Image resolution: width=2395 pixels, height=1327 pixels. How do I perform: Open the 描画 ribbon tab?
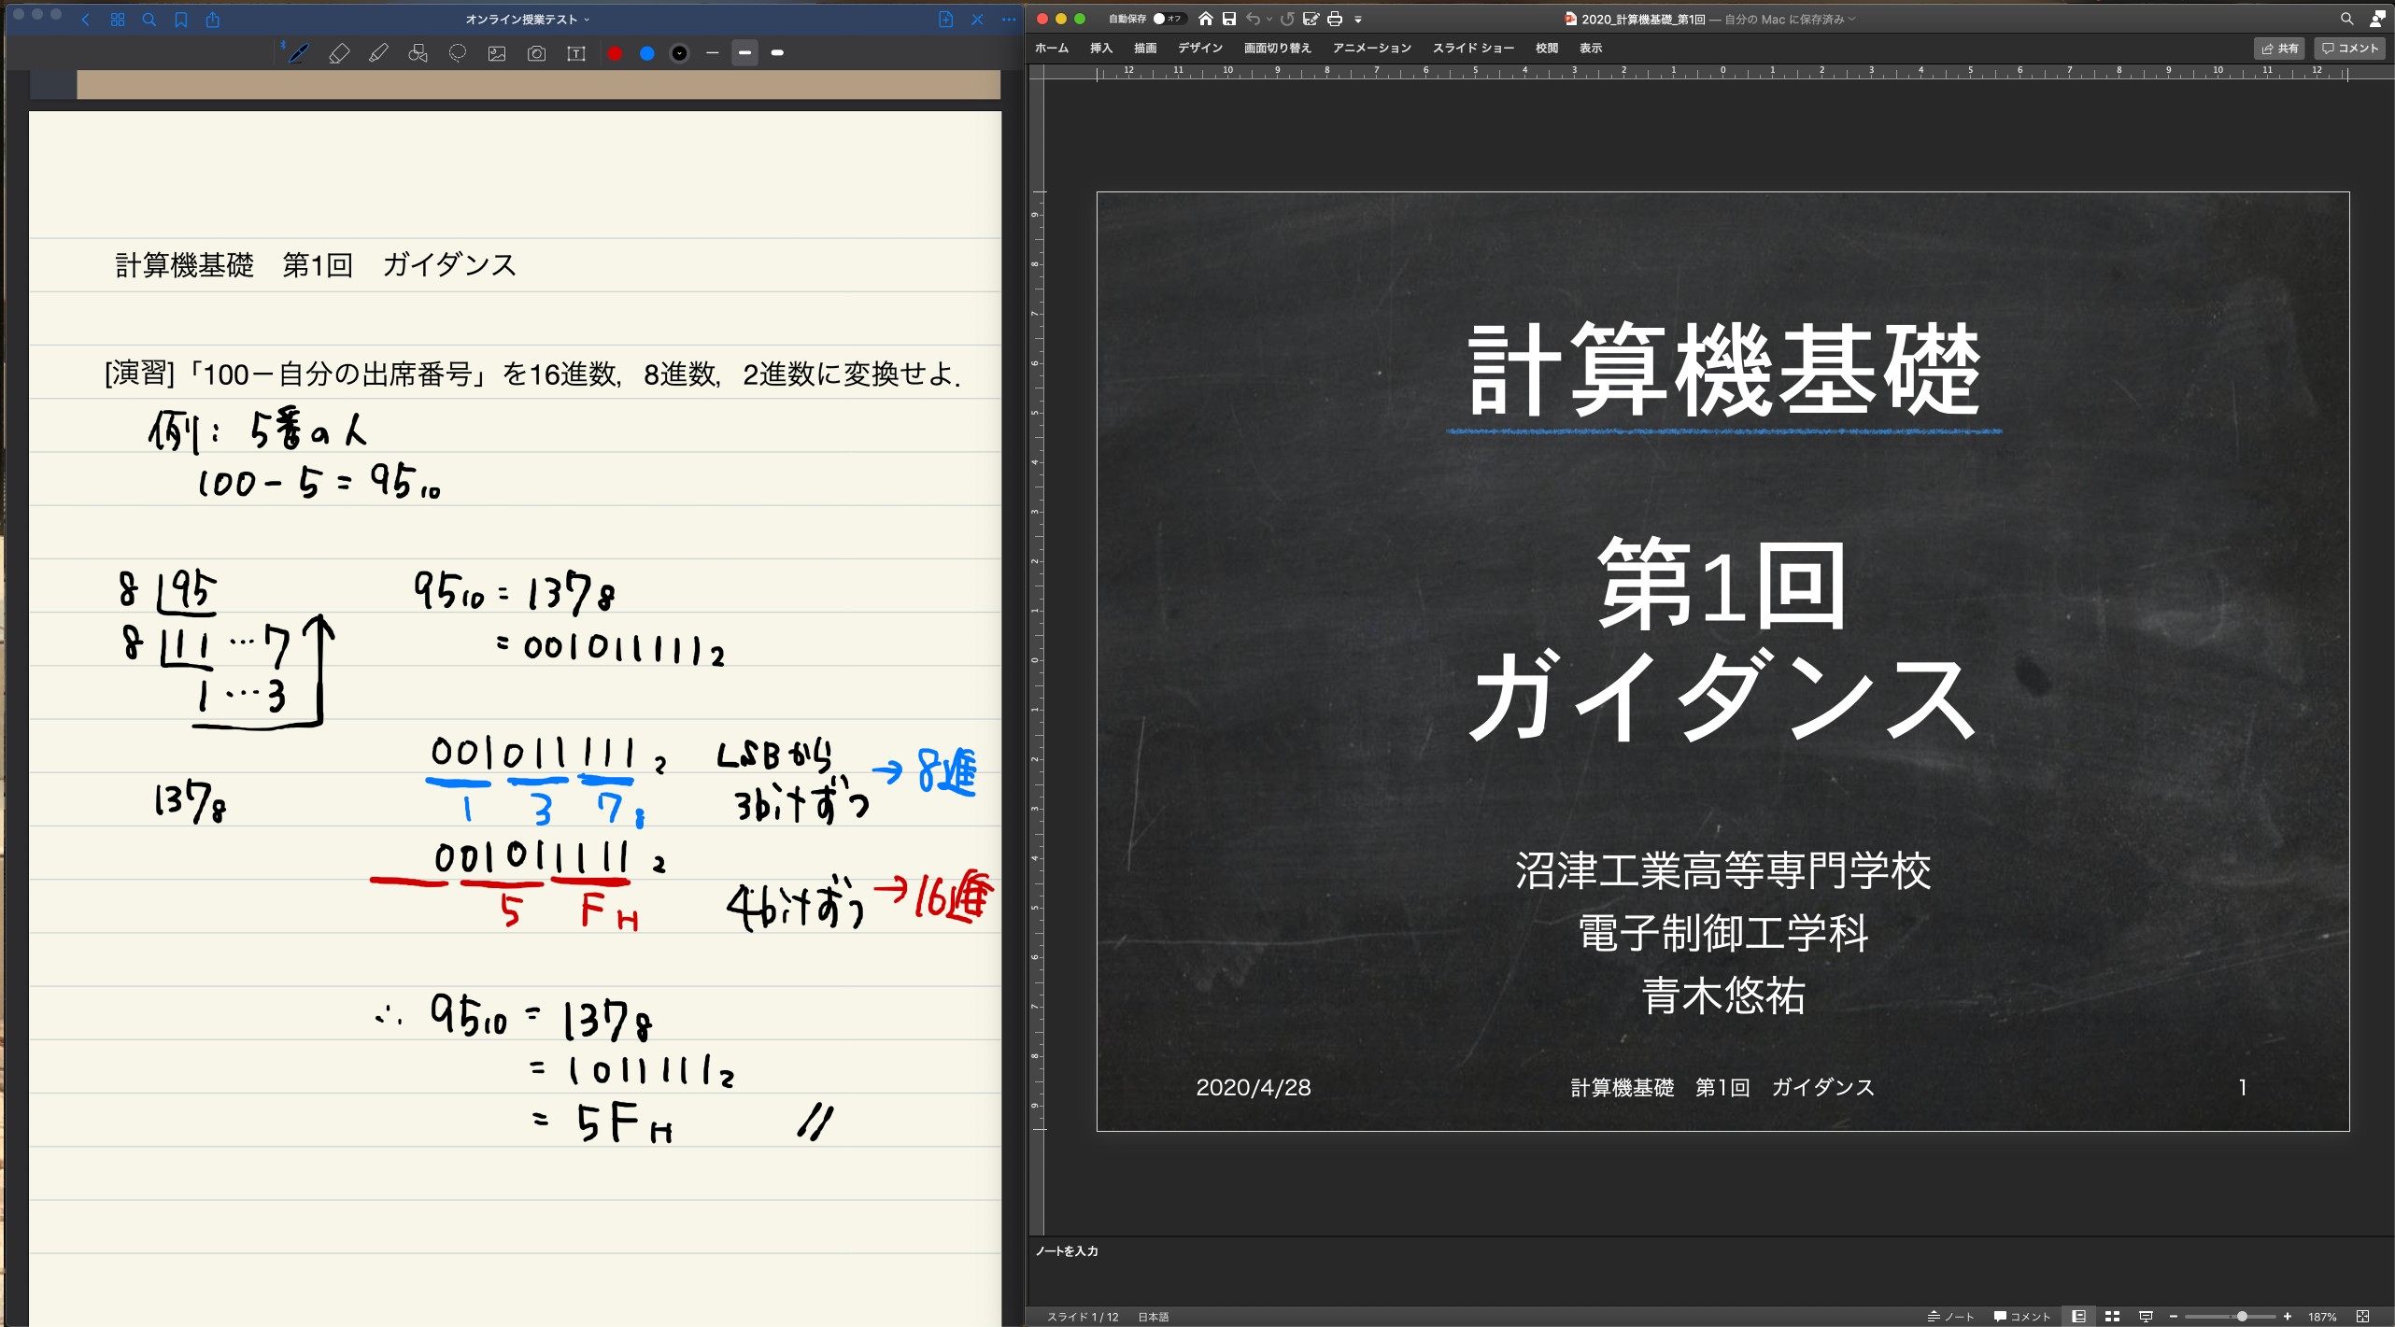tap(1145, 49)
